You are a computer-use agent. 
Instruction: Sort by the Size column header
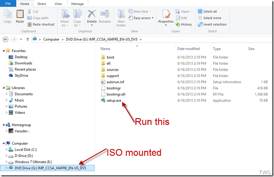click(x=251, y=49)
